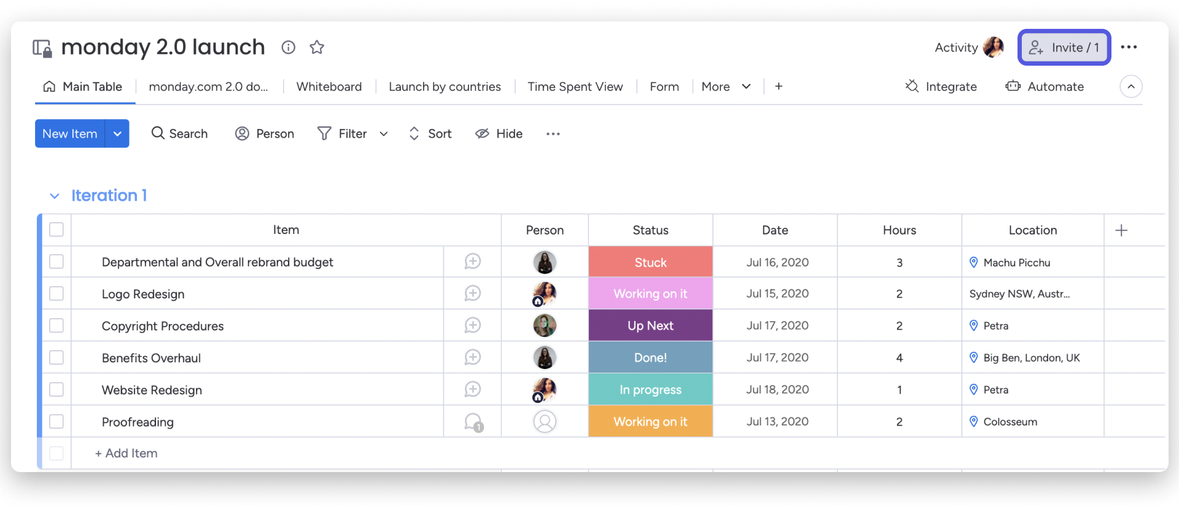Change Logo Redesign's Working on it status
The height and width of the screenshot is (512, 1179).
point(650,293)
